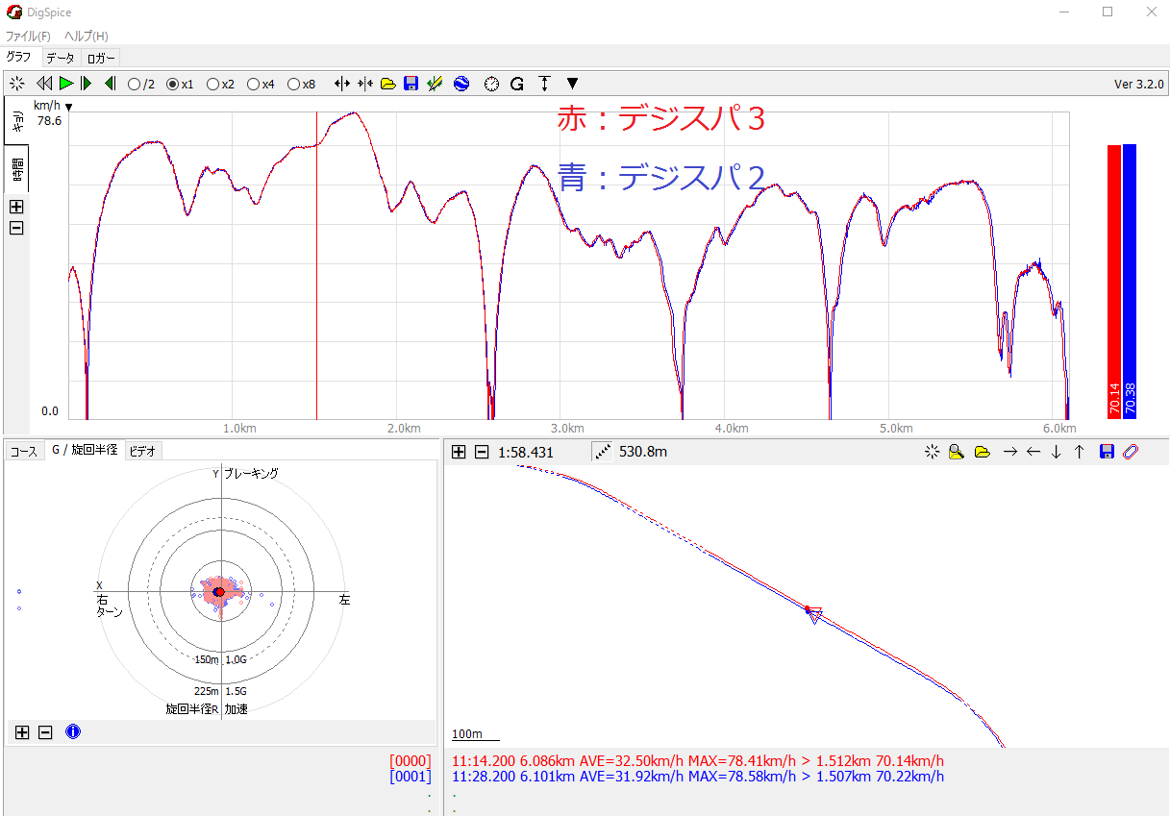Switch to the ビデオ tab

(x=144, y=451)
